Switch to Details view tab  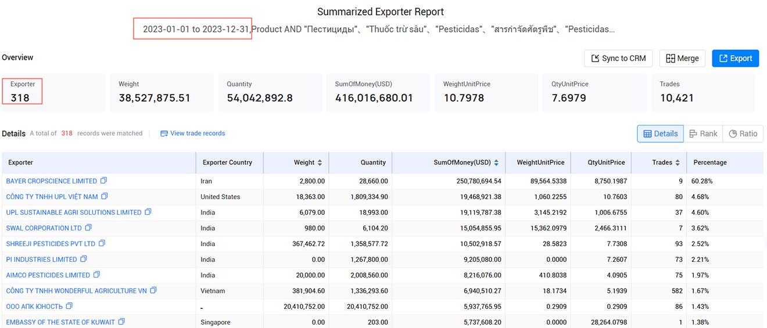click(661, 134)
